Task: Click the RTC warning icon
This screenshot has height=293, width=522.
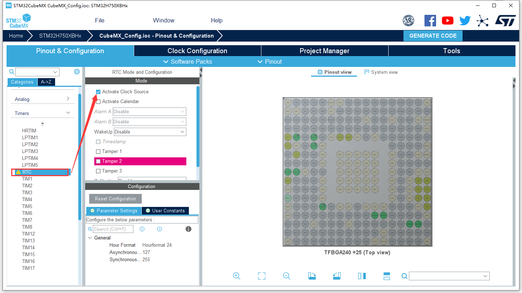Action: click(x=18, y=172)
